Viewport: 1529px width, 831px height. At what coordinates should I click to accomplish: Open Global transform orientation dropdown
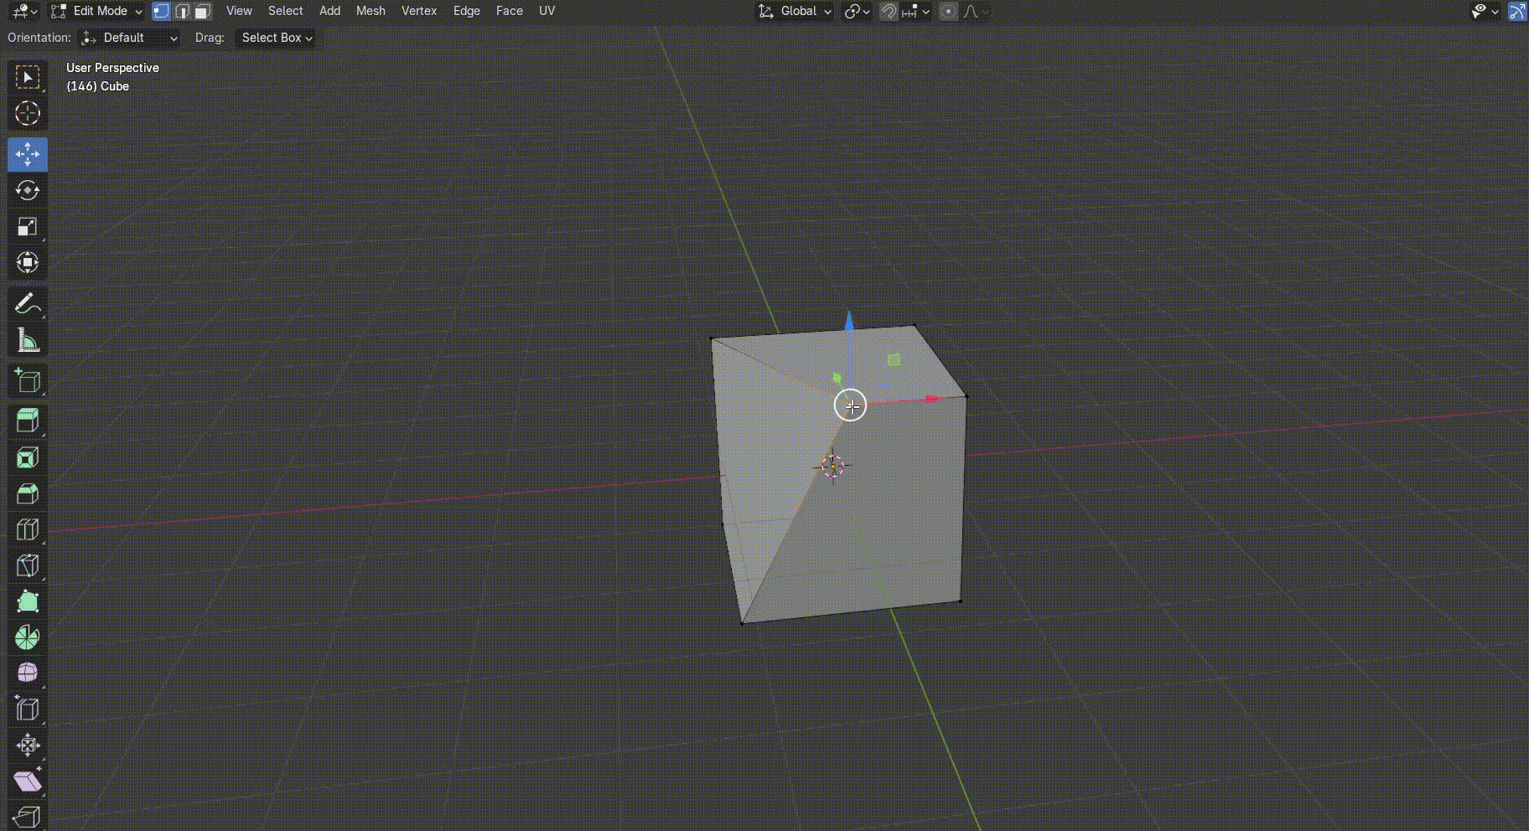click(795, 11)
